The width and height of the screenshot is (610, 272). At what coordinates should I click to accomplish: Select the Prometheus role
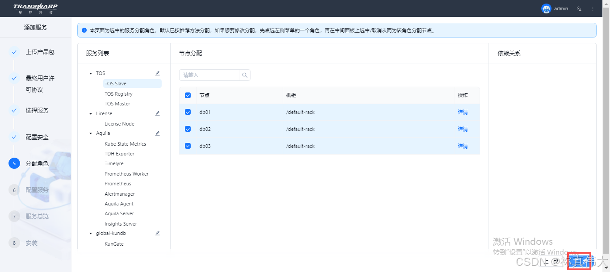coord(118,184)
